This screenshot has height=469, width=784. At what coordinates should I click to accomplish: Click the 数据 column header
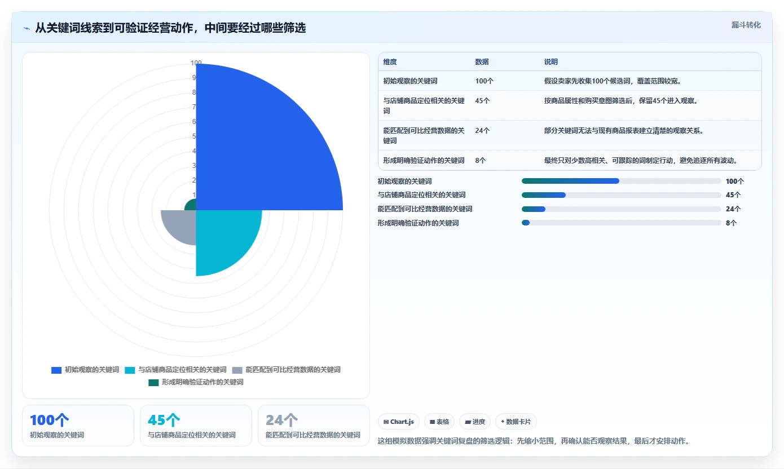tap(482, 62)
